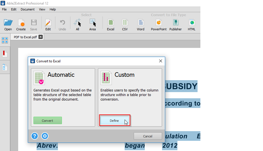This screenshot has width=263, height=151.
Task: Choose the Select All toolbar icon
Action: (x=77, y=22)
